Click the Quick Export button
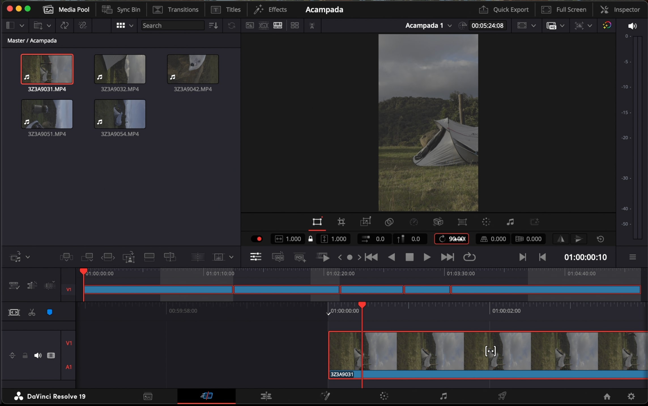The image size is (648, 406). pos(504,9)
